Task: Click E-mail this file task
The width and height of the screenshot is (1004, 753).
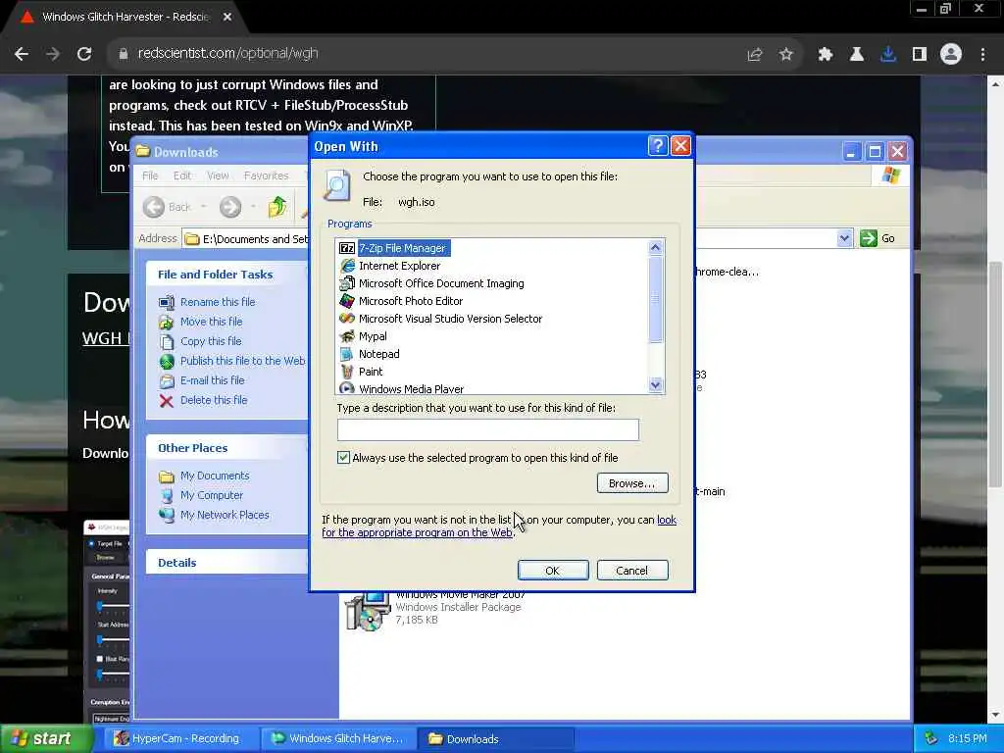Action: (x=212, y=380)
